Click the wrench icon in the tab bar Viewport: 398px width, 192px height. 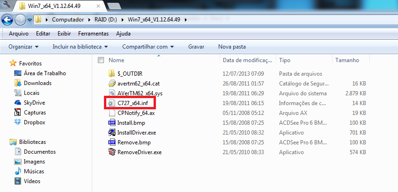(x=7, y=5)
